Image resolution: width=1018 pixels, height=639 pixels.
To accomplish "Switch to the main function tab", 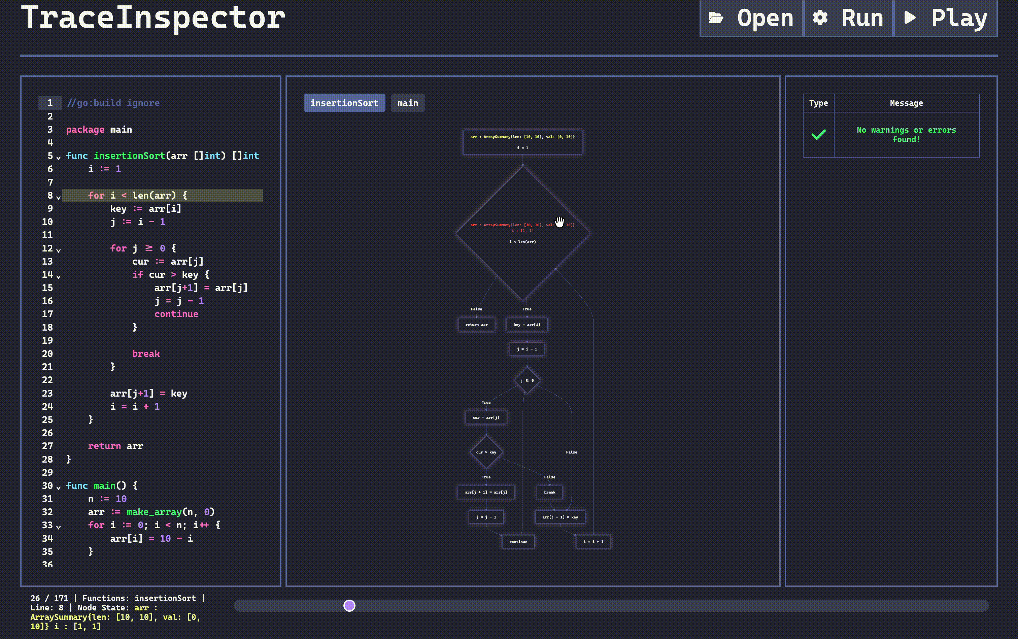I will click(407, 103).
